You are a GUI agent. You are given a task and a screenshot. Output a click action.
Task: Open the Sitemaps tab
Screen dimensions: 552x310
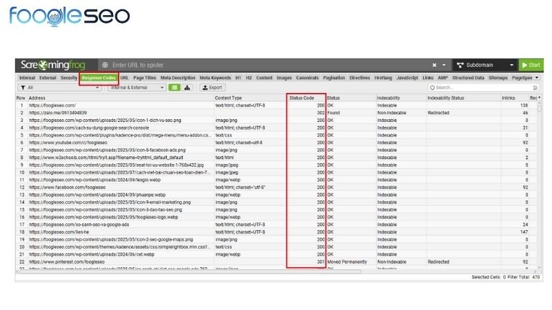tap(498, 78)
